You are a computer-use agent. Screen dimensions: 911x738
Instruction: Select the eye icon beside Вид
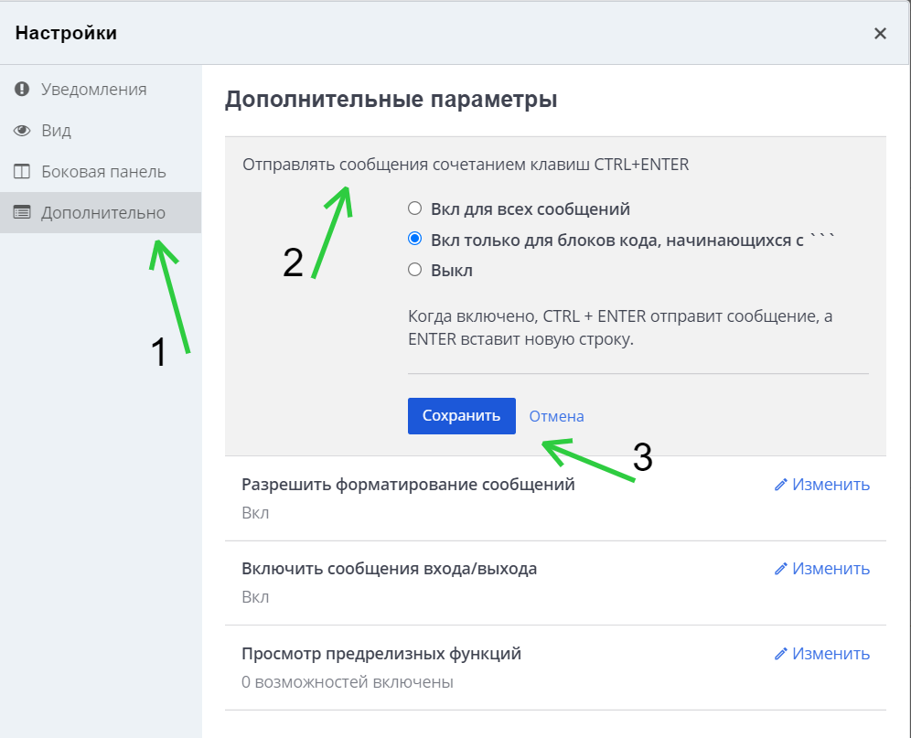tap(21, 130)
